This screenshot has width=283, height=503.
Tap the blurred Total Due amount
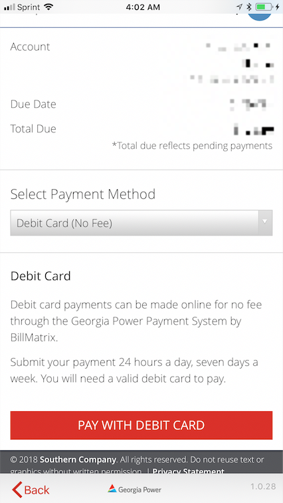(x=254, y=130)
